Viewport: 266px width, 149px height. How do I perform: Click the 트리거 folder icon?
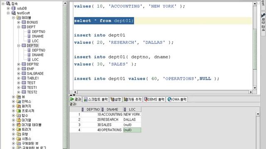point(19,130)
